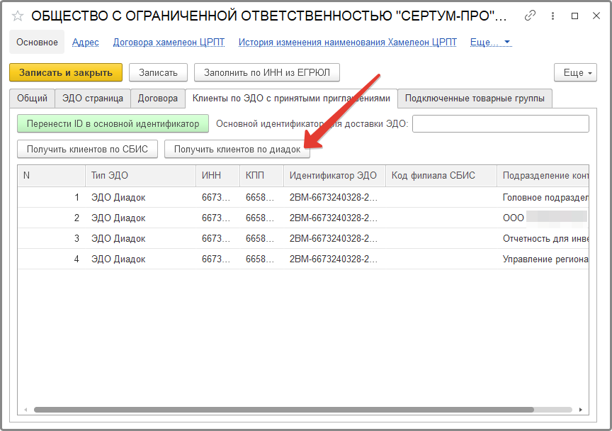Open the three-dot more menu in the title bar
Screen dimensions: 612x431
[x=552, y=14]
